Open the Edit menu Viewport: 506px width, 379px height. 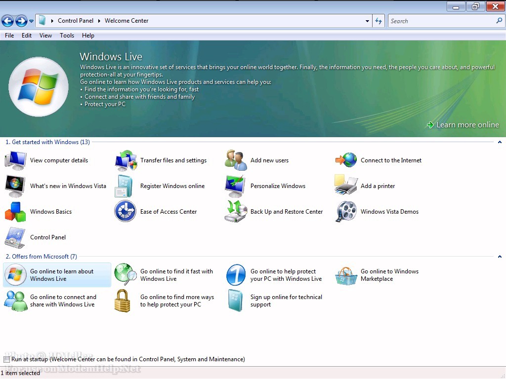click(x=27, y=36)
